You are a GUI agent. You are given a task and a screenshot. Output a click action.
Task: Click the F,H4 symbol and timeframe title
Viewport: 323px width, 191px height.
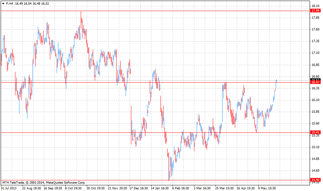pos(9,4)
